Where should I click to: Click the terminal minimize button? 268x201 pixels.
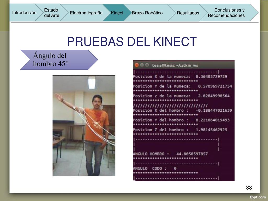142,65
